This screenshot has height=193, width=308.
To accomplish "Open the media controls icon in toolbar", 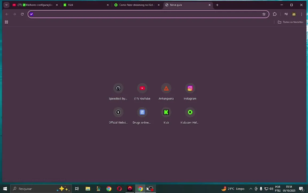I will coord(286,14).
